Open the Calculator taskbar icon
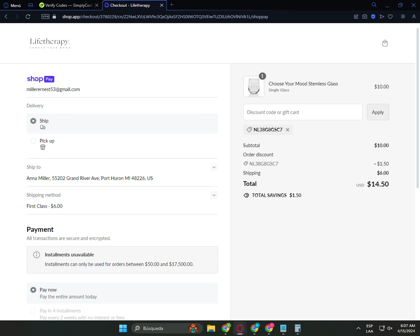 point(298,328)
